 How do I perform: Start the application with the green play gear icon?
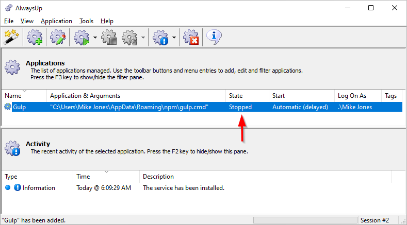[x=81, y=38]
